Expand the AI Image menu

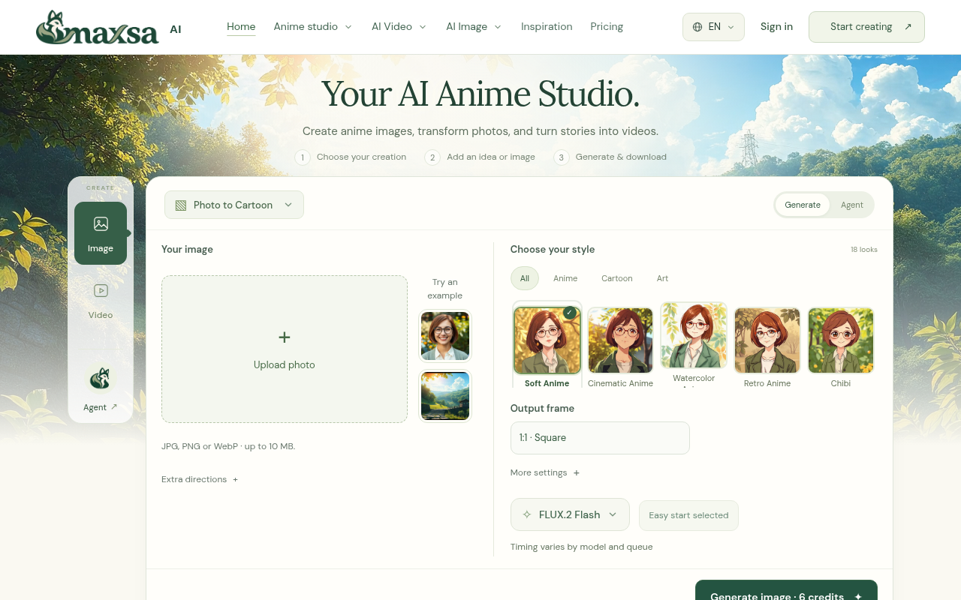474,27
